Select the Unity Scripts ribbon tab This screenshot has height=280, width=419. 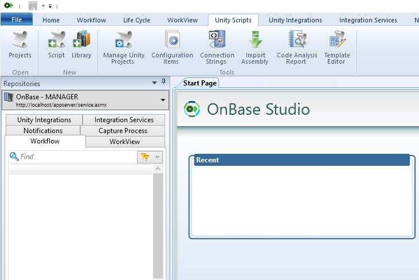pos(233,20)
